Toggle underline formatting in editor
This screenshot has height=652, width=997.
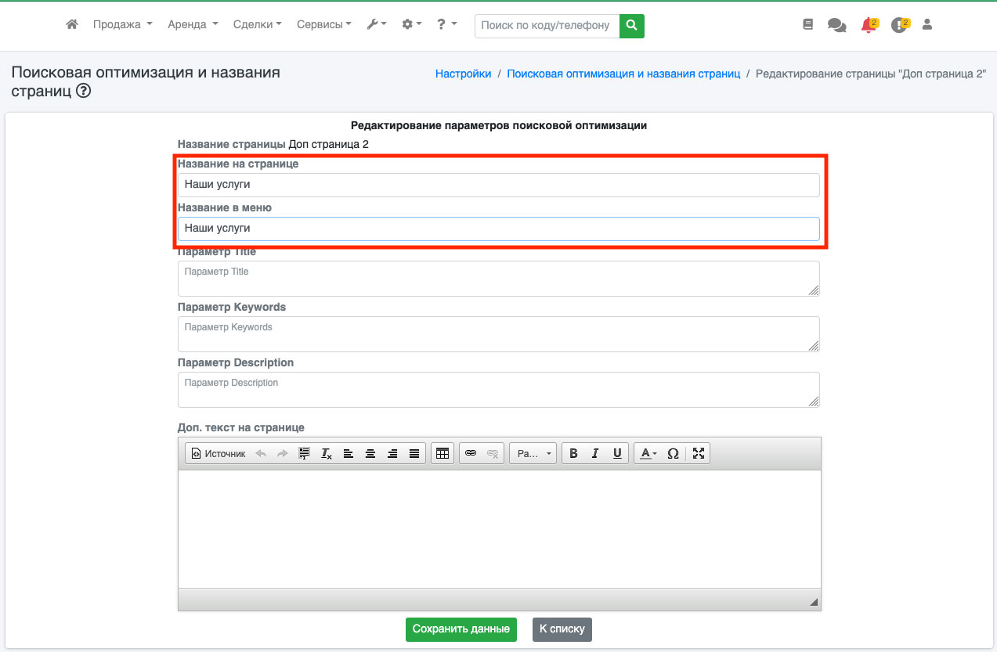[617, 453]
